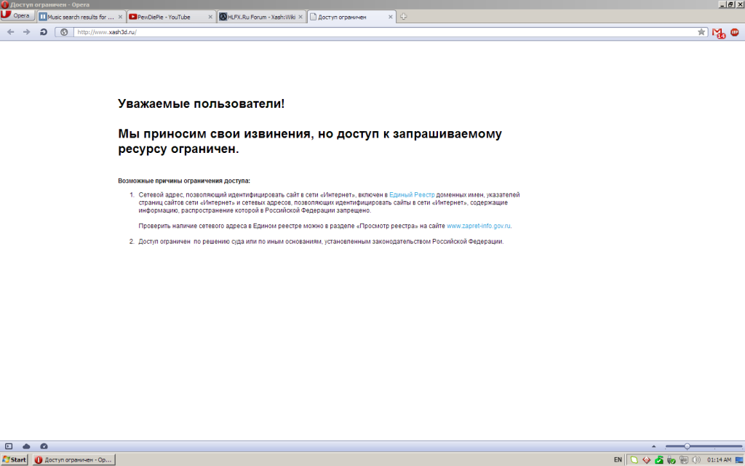Switch to the HLFX.Ru Forum tab

click(x=258, y=17)
